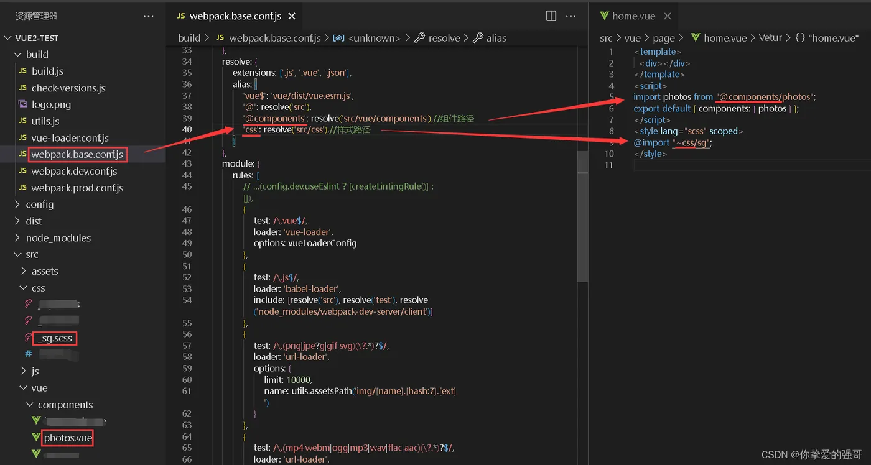Open logo.png image file
This screenshot has width=871, height=465.
tap(51, 104)
